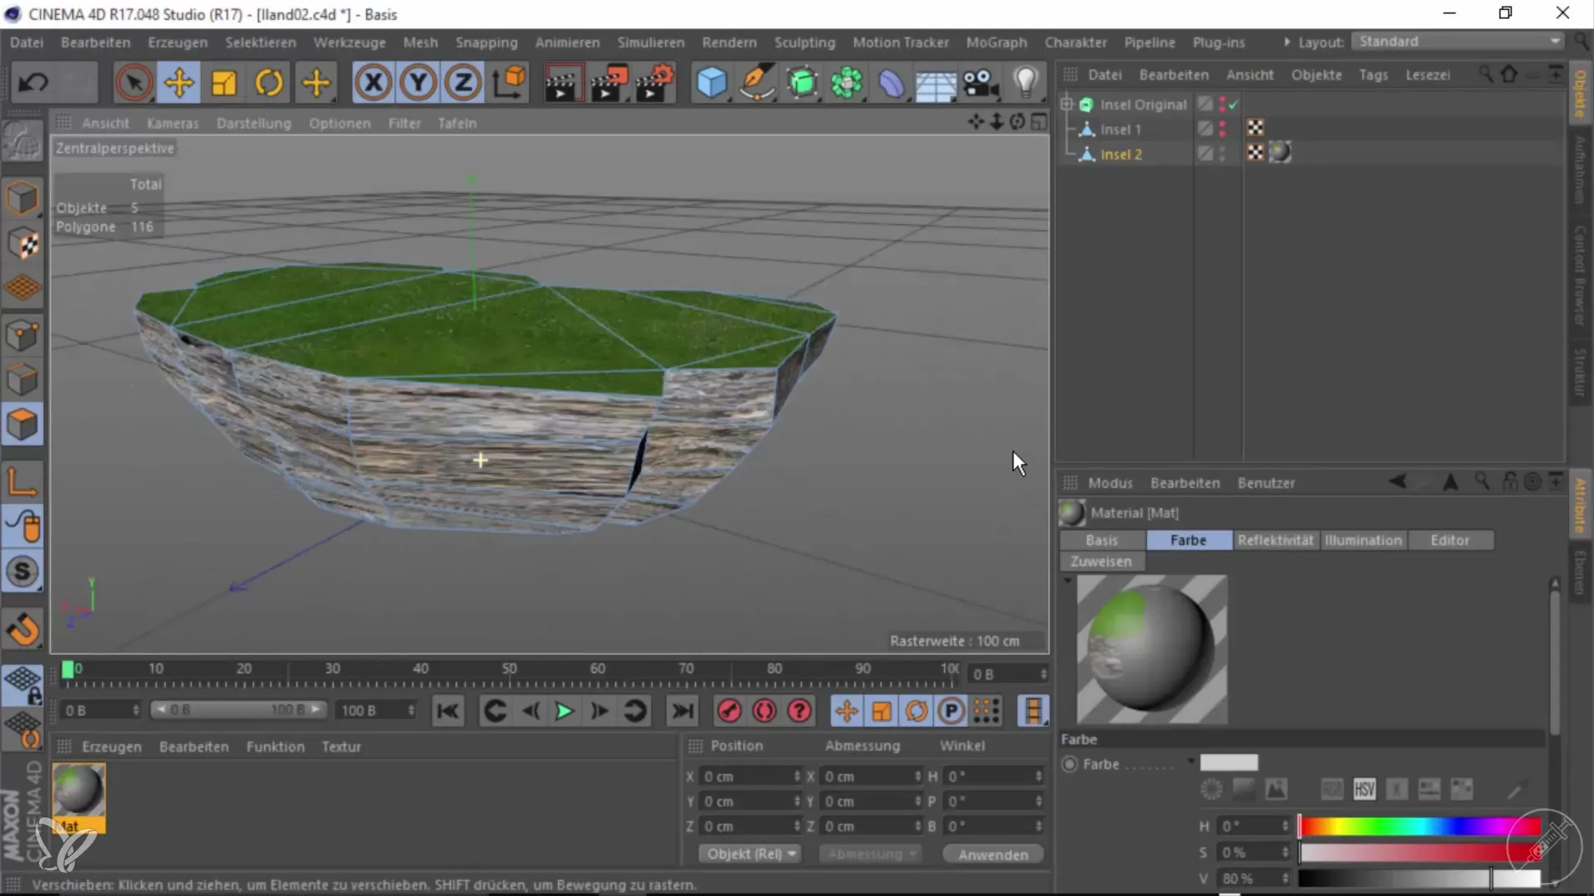Toggle Autokeying record button
The width and height of the screenshot is (1594, 896).
click(x=764, y=711)
